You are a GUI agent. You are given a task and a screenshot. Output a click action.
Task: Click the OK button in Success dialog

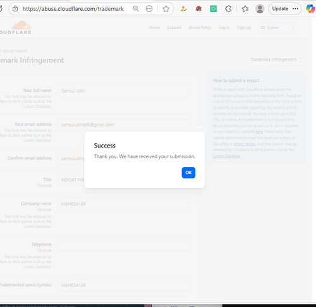188,173
